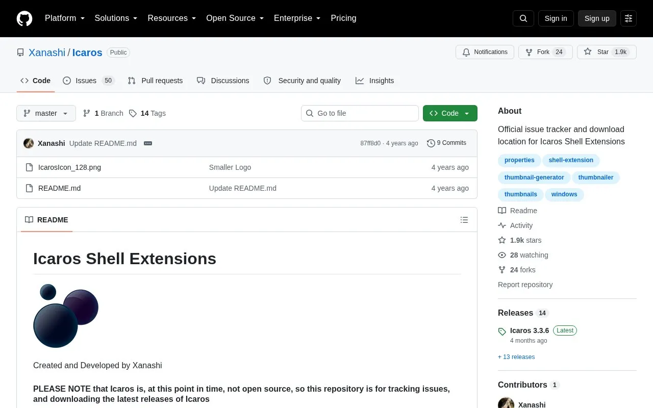Expand the Enterprise menu

297,18
